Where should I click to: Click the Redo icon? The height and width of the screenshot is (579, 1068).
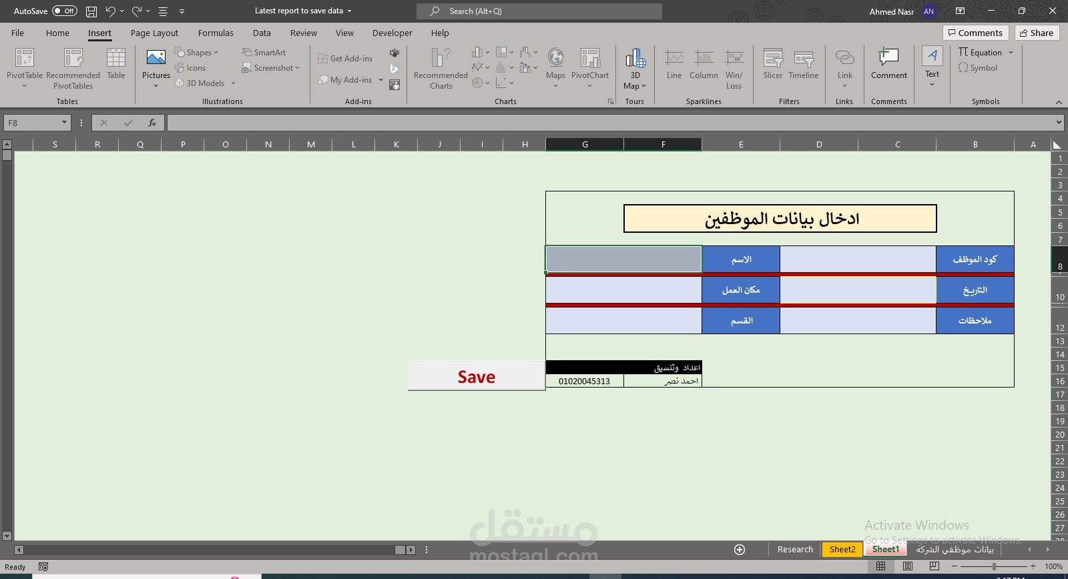(137, 11)
